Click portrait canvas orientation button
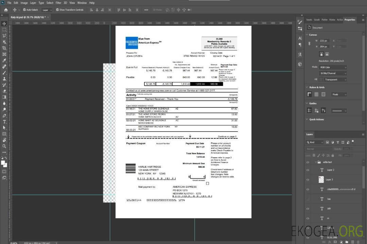The height and width of the screenshot is (244, 367). pyautogui.click(x=321, y=54)
